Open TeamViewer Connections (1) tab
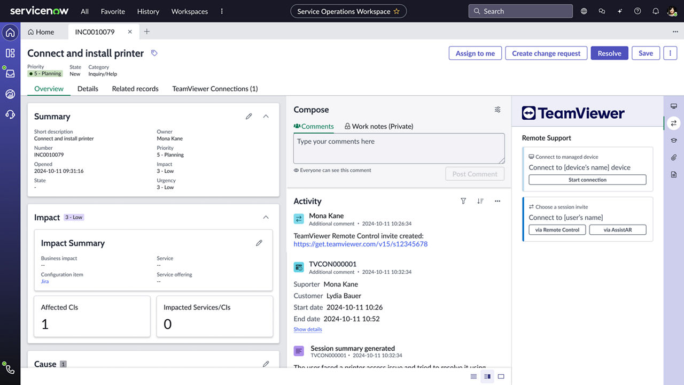 (x=215, y=89)
